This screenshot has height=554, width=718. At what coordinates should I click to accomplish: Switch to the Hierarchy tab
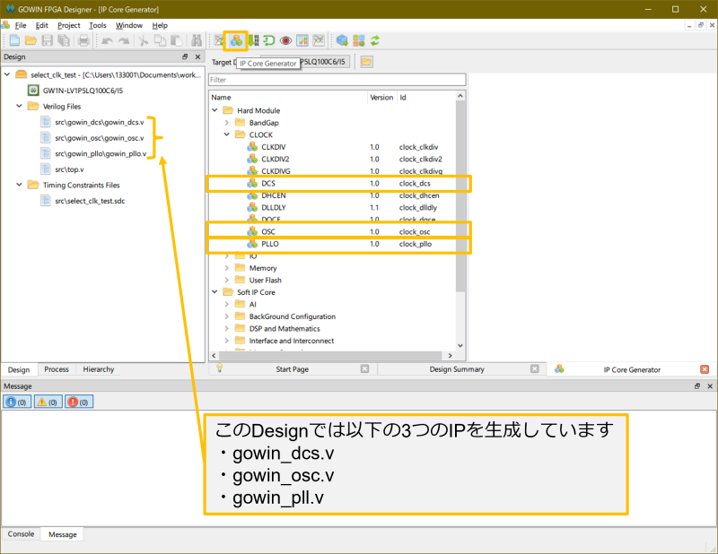click(x=99, y=369)
